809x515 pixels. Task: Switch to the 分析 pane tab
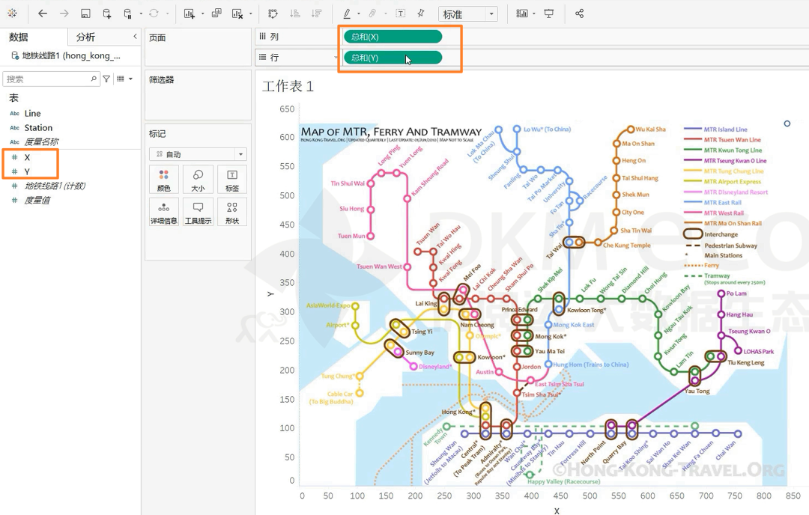pos(85,37)
